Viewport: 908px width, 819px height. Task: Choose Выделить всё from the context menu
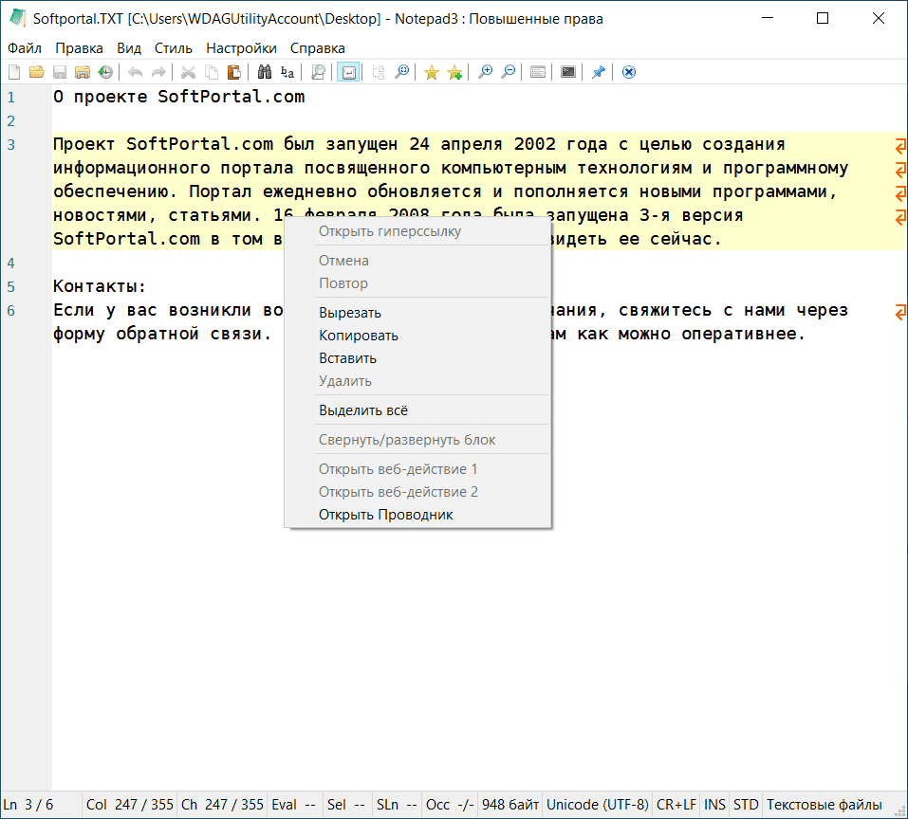tap(363, 410)
